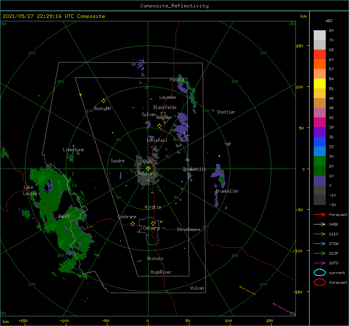Click the yellow 51 dBZ color swatch
This screenshot has width=349, height=326.
pos(320,83)
